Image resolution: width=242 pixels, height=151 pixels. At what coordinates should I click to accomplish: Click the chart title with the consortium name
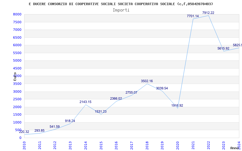click(x=121, y=4)
